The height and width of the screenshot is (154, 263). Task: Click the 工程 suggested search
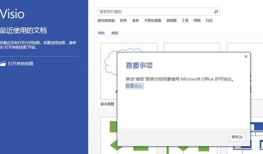coord(185,21)
